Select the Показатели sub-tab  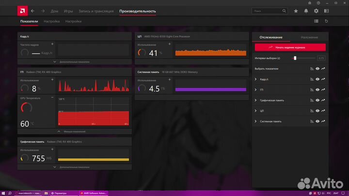(x=29, y=21)
